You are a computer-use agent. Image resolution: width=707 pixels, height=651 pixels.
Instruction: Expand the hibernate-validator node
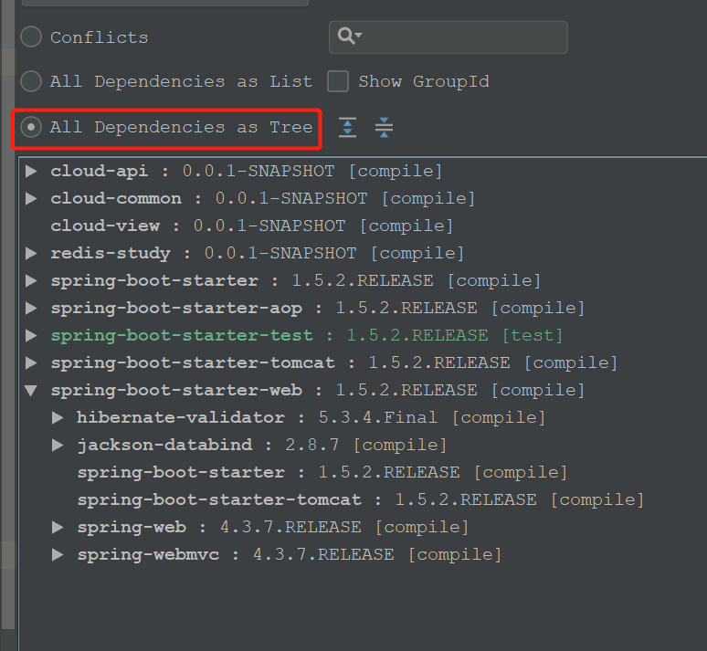(58, 417)
